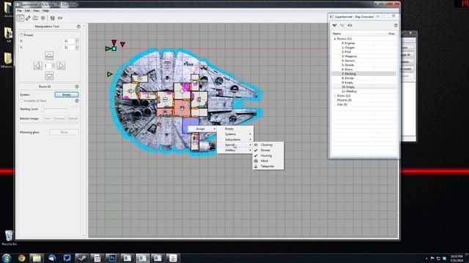Toggle the eye icon in Ship Overview toolbar

pos(350,26)
